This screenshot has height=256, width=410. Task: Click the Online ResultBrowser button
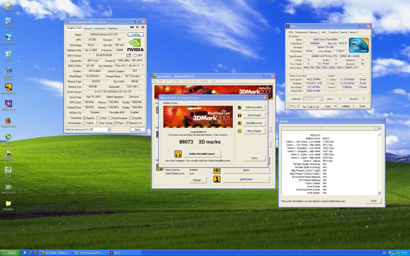click(202, 154)
